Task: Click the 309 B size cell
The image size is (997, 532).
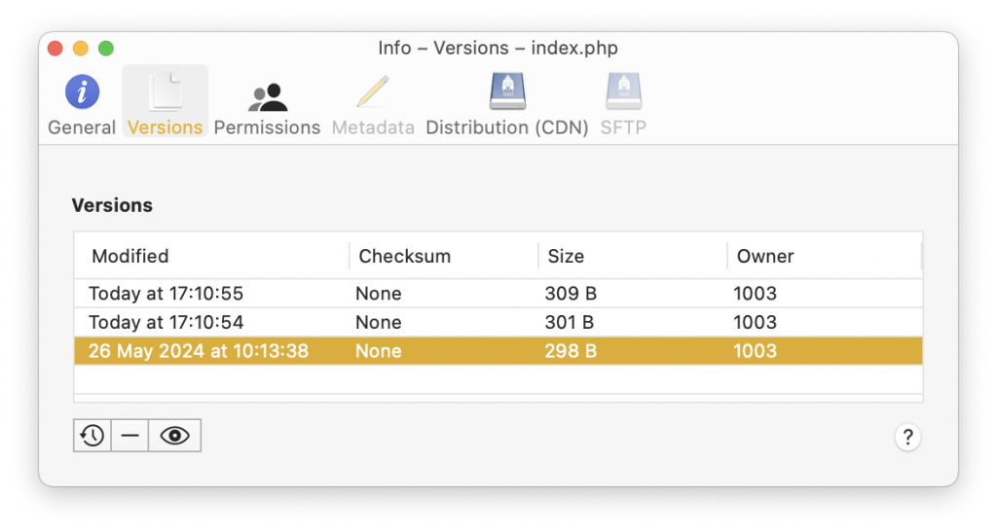Action: click(571, 294)
